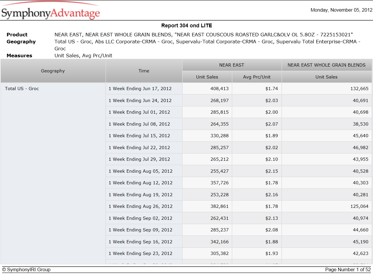This screenshot has width=373, height=275.
Task: Click the average price $2.16
Action: (x=272, y=195)
